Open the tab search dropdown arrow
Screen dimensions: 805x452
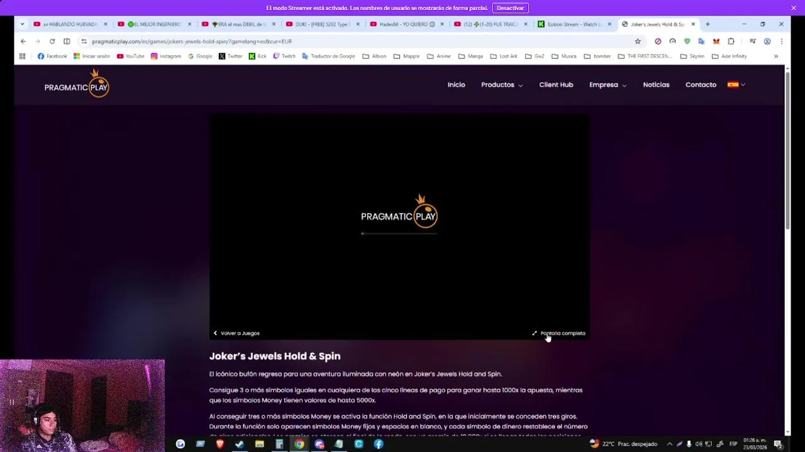tap(22, 24)
